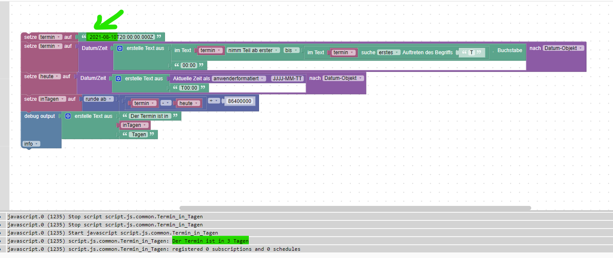Edit the 'T00:00' text field

[x=189, y=88]
